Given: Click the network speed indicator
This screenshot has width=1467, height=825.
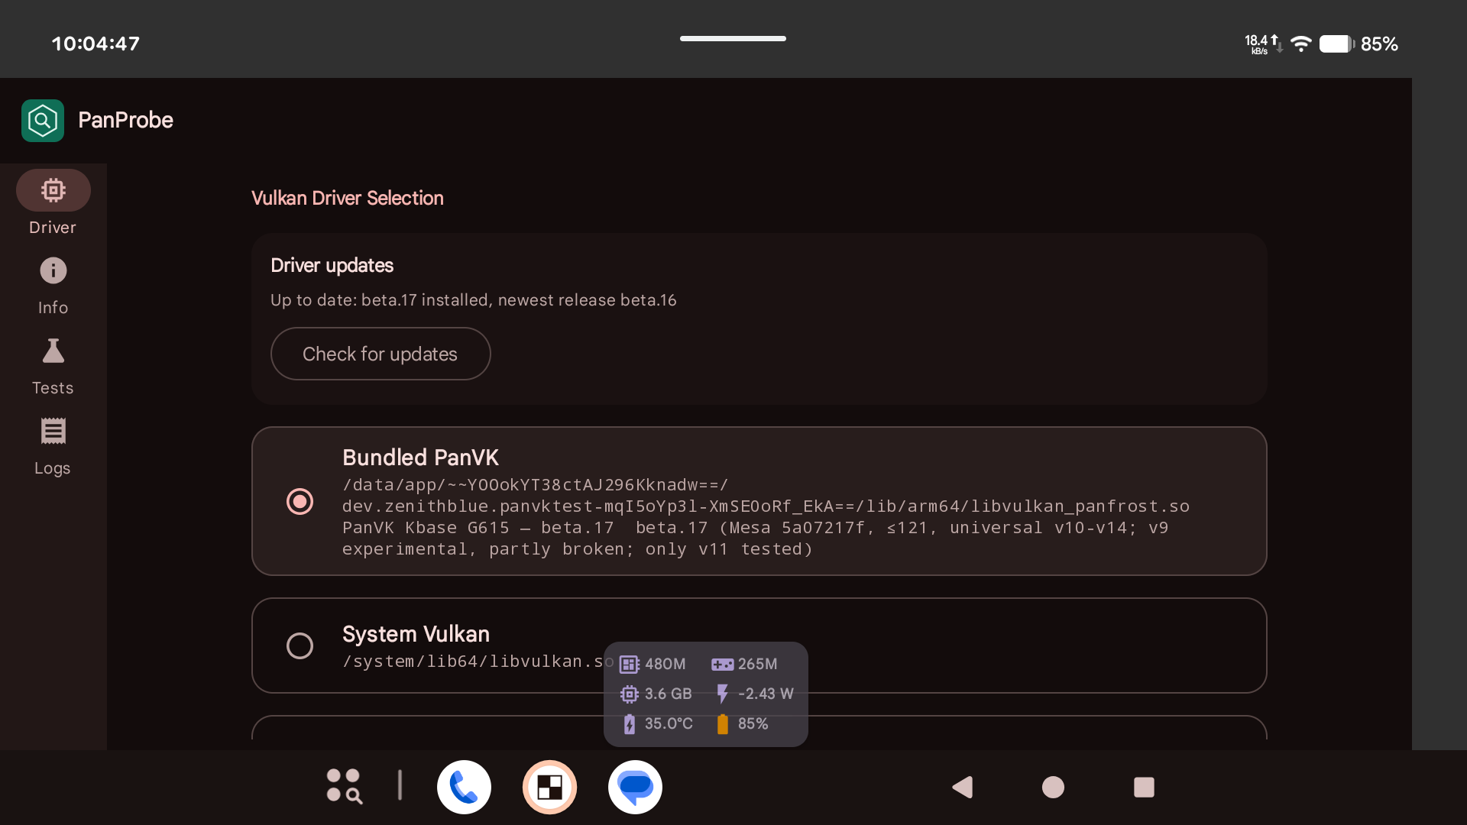Looking at the screenshot, I should click(x=1264, y=44).
